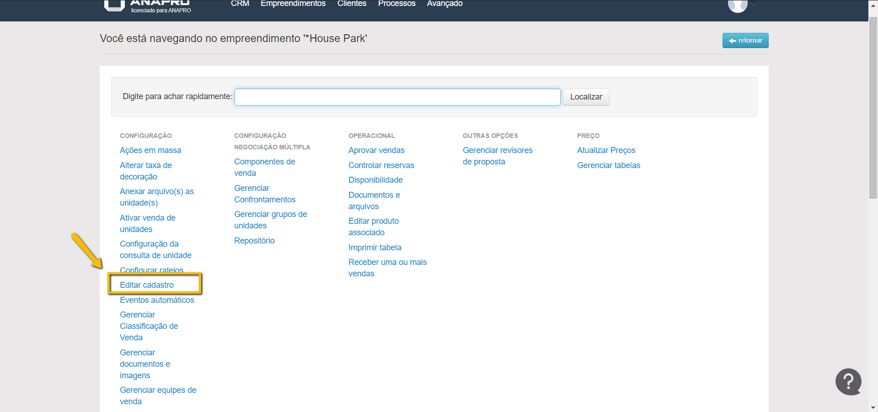The image size is (878, 412).
Task: Open the user avatar profile menu
Action: (737, 5)
